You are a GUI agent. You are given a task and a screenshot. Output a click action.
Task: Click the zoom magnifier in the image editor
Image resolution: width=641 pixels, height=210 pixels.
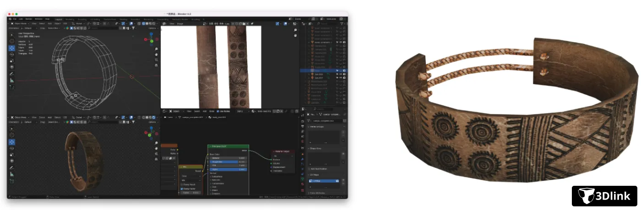pyautogui.click(x=295, y=30)
